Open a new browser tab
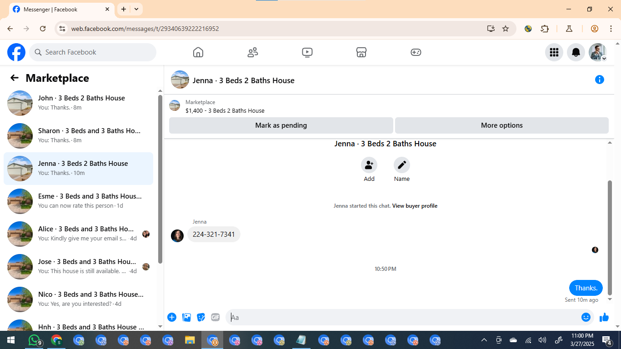The height and width of the screenshot is (349, 621). tap(124, 9)
